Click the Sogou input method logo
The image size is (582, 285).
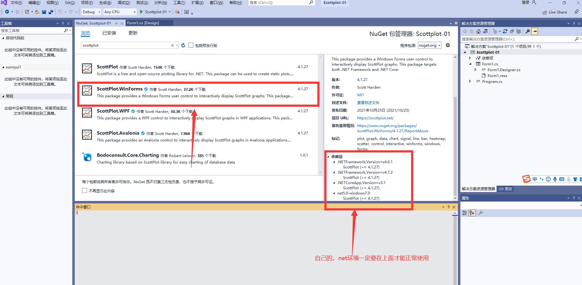(527, 179)
